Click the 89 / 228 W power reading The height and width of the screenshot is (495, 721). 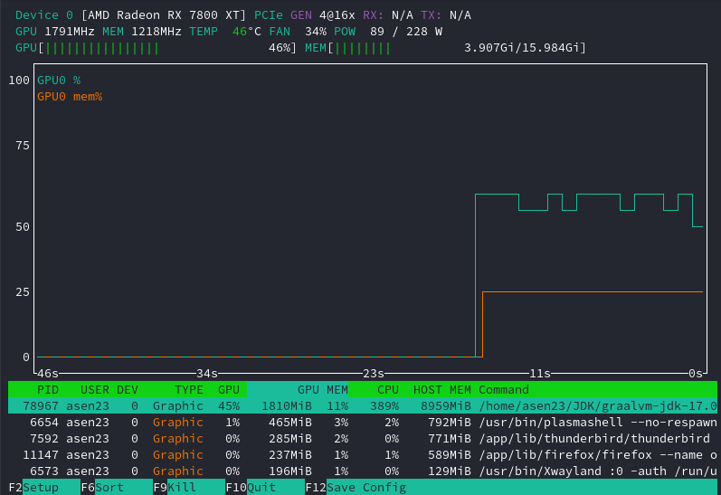[x=406, y=32]
